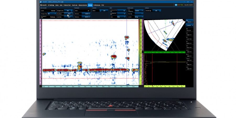Viewport: 236px width, 118px height.
Task: Open the Focal Law menu
Action: 74,5
